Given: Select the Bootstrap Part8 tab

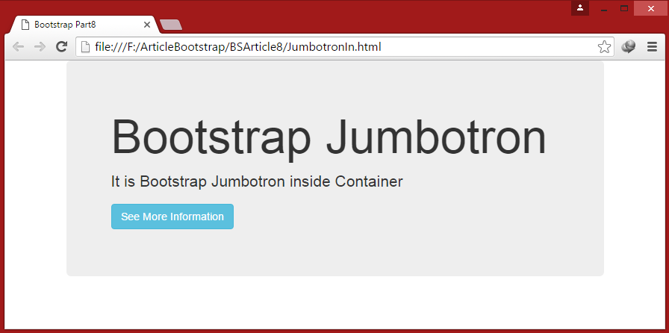Looking at the screenshot, I should (x=85, y=25).
